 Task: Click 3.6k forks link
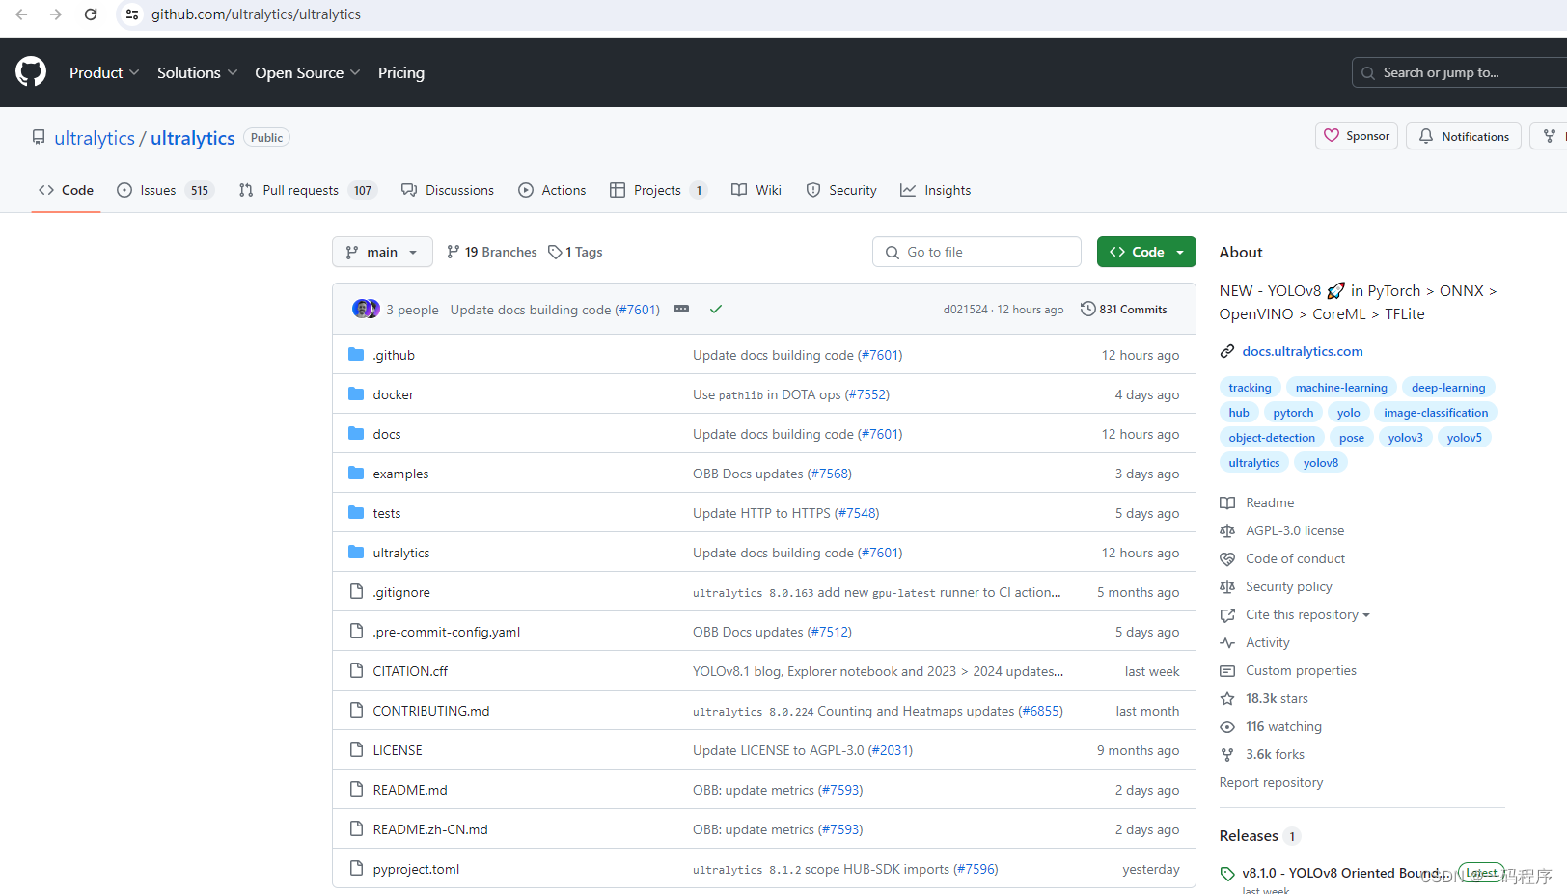click(x=1275, y=754)
